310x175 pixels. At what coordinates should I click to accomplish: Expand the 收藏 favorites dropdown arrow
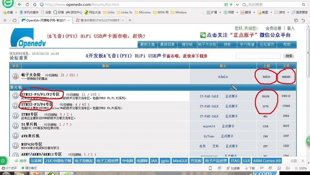(x=16, y=12)
